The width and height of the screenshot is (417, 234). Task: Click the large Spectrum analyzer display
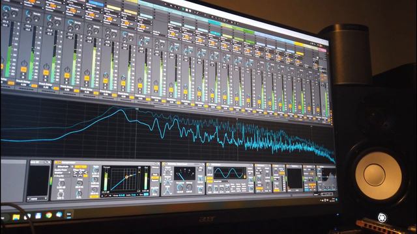(x=167, y=130)
